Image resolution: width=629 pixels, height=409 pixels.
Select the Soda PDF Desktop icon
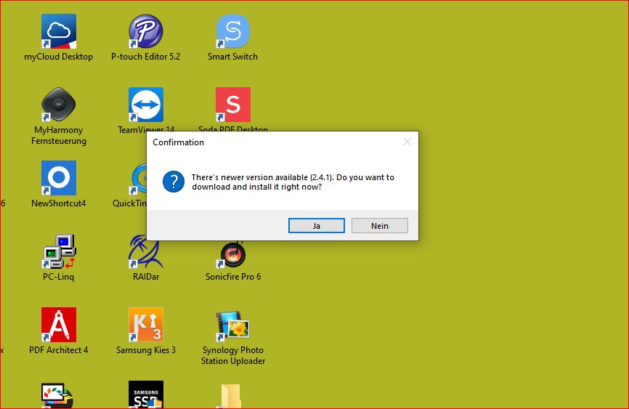coord(232,105)
